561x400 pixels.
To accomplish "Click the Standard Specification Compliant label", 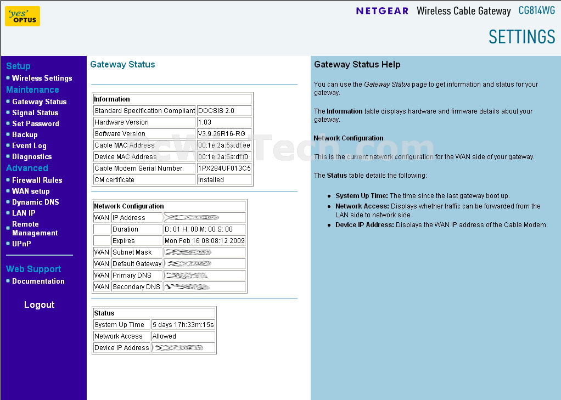I will (x=144, y=110).
